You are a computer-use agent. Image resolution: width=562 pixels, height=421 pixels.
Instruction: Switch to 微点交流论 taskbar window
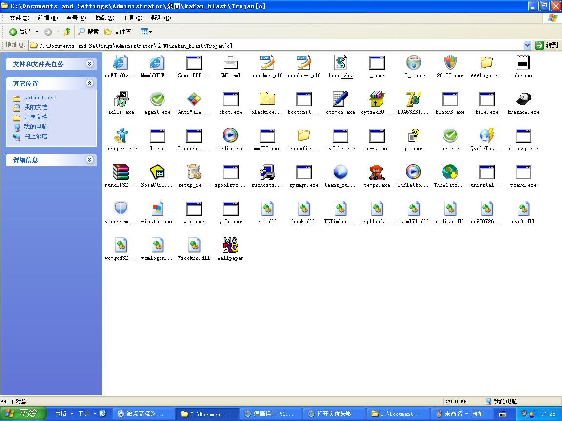click(144, 414)
